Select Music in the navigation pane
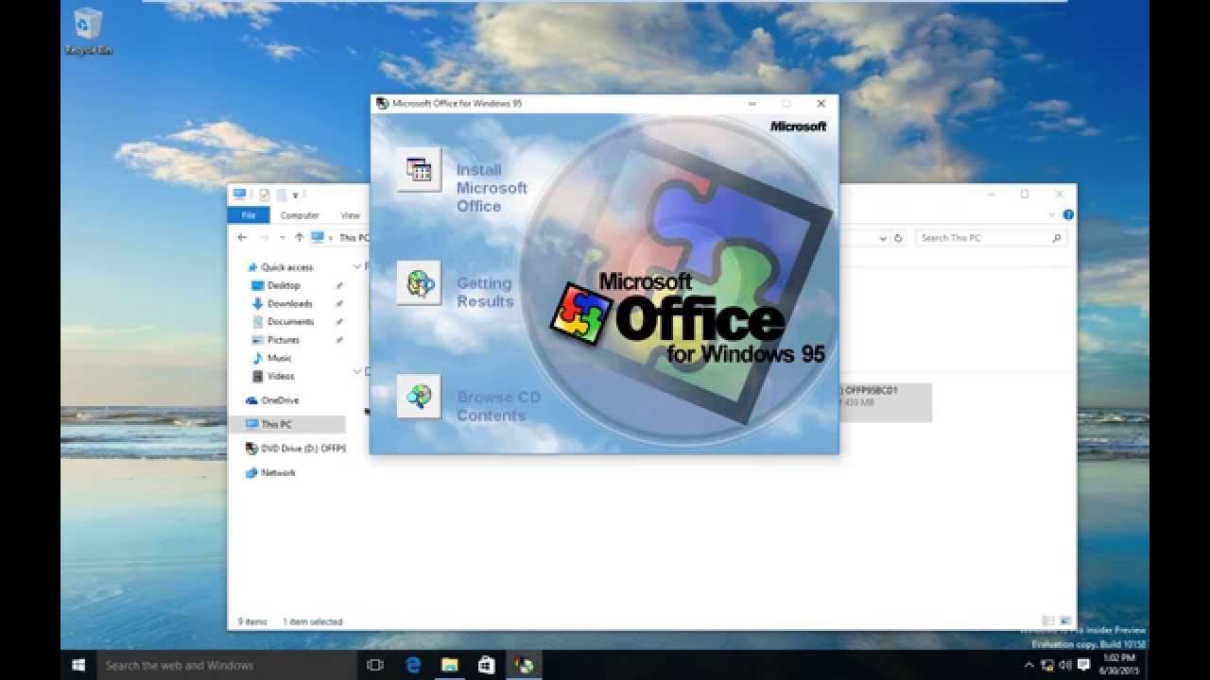Viewport: 1210px width, 680px height. point(279,358)
